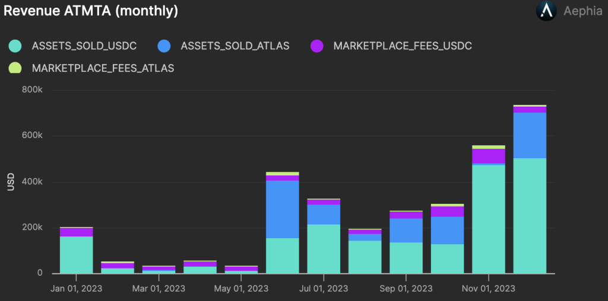The width and height of the screenshot is (608, 301).
Task: Click the Jan 01, 2023 axis label
Action: point(76,289)
